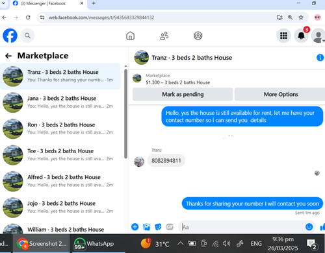The height and width of the screenshot is (253, 325).
Task: Click the 'Hello, yes the house is still available' bubble
Action: pos(242,116)
